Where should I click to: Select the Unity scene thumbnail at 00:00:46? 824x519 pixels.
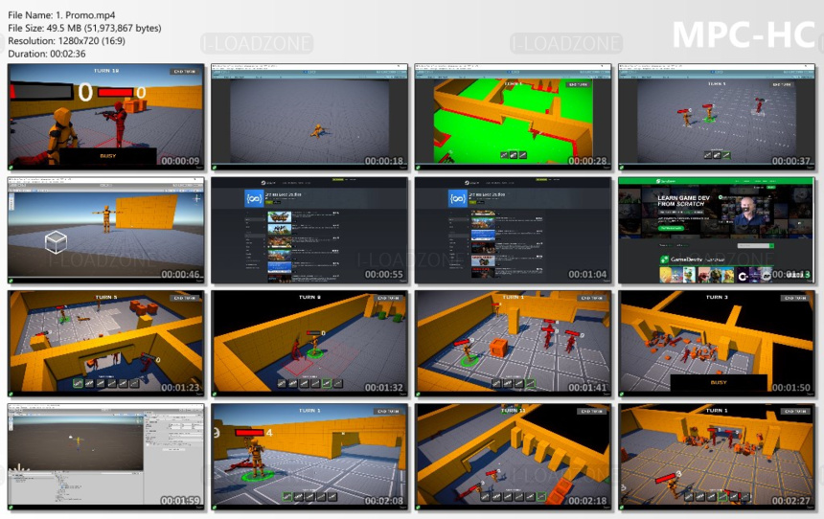point(105,230)
